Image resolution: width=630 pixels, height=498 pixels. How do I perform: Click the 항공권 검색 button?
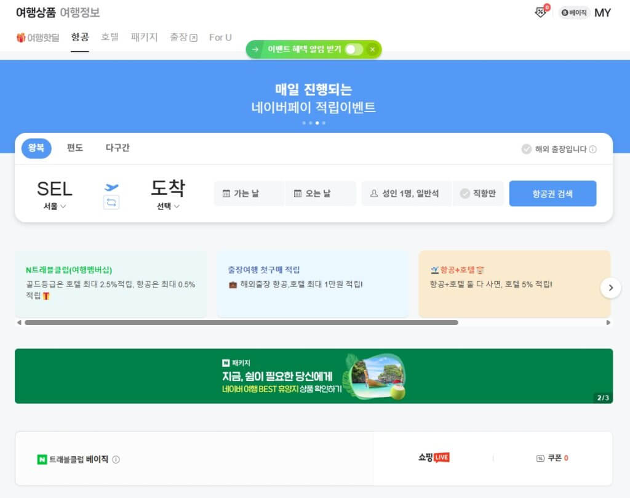pyautogui.click(x=552, y=193)
